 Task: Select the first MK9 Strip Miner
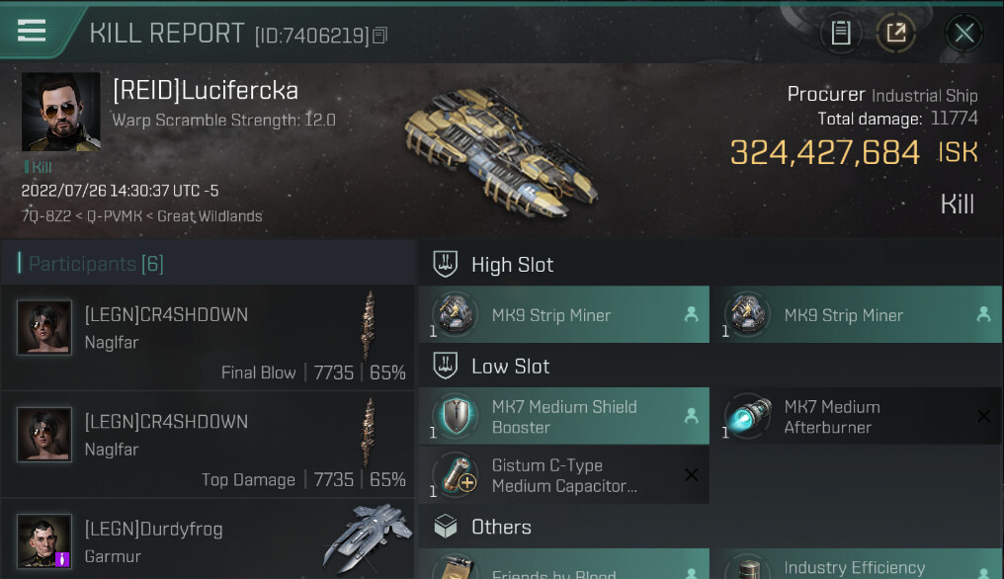(564, 314)
